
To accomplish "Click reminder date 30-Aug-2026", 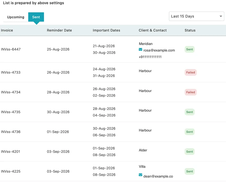I will pos(58,112).
